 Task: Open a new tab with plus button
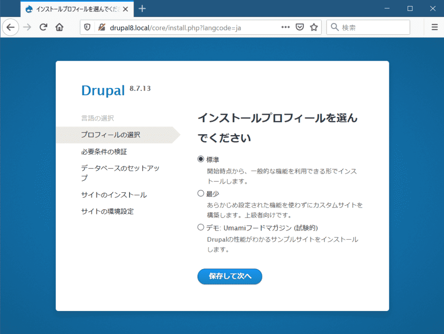coord(142,9)
